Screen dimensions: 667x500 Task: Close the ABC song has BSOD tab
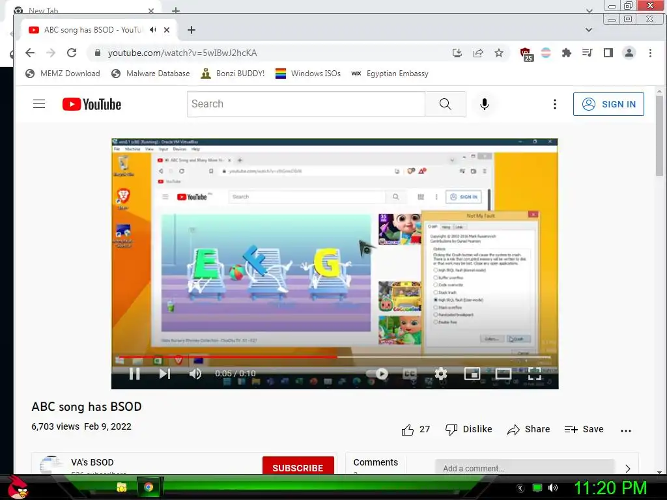point(167,30)
